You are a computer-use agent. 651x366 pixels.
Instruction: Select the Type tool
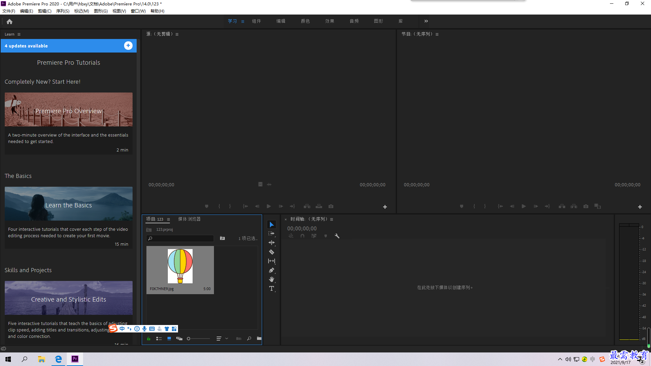click(x=272, y=289)
